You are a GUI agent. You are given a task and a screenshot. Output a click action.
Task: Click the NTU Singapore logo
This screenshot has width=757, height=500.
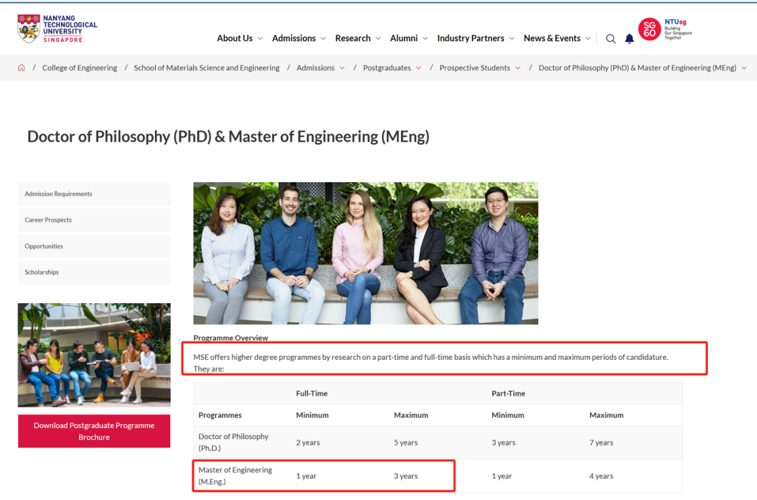pyautogui.click(x=57, y=29)
